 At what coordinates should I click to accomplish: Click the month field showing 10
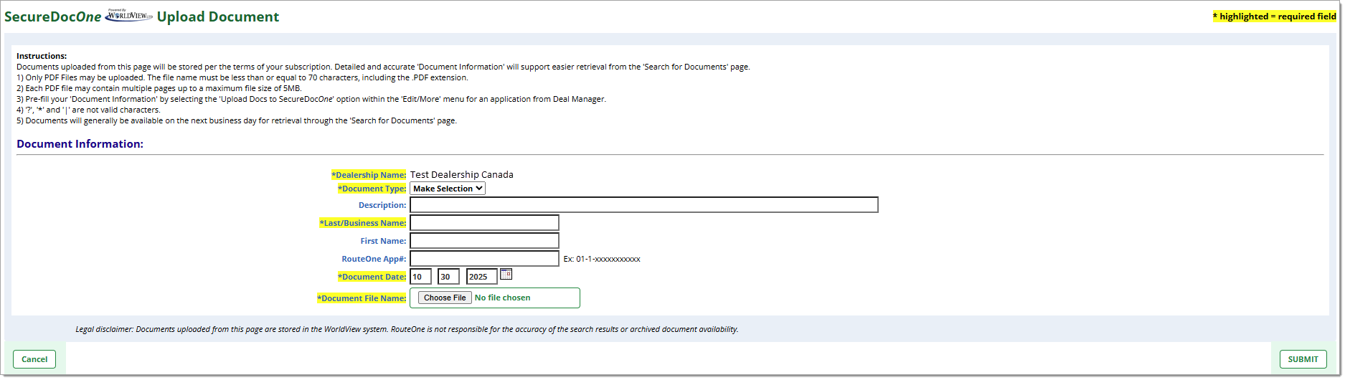[x=420, y=277]
